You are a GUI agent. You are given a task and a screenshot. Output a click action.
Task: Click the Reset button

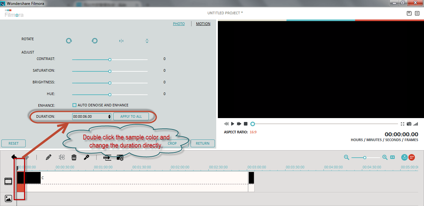(13, 143)
